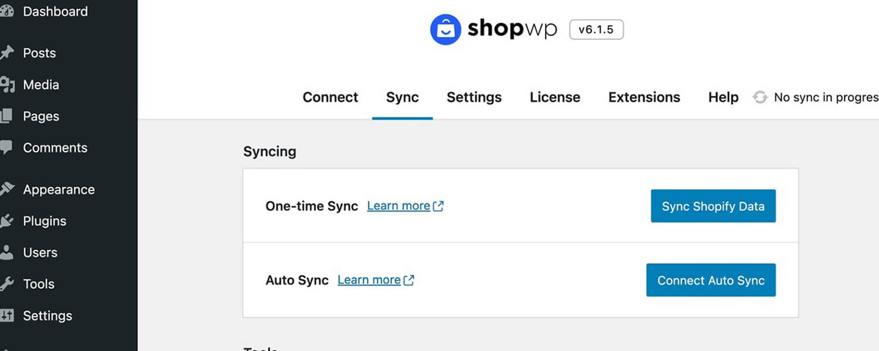This screenshot has height=351, width=879.
Task: Select the Sync tab
Action: click(403, 98)
